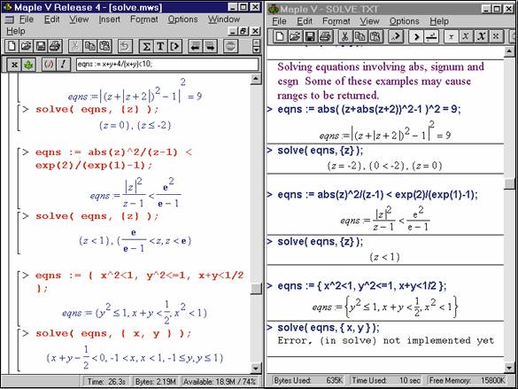
Task: Click scroll-down arrow in SOLVE.TXT window
Action: tap(509, 367)
